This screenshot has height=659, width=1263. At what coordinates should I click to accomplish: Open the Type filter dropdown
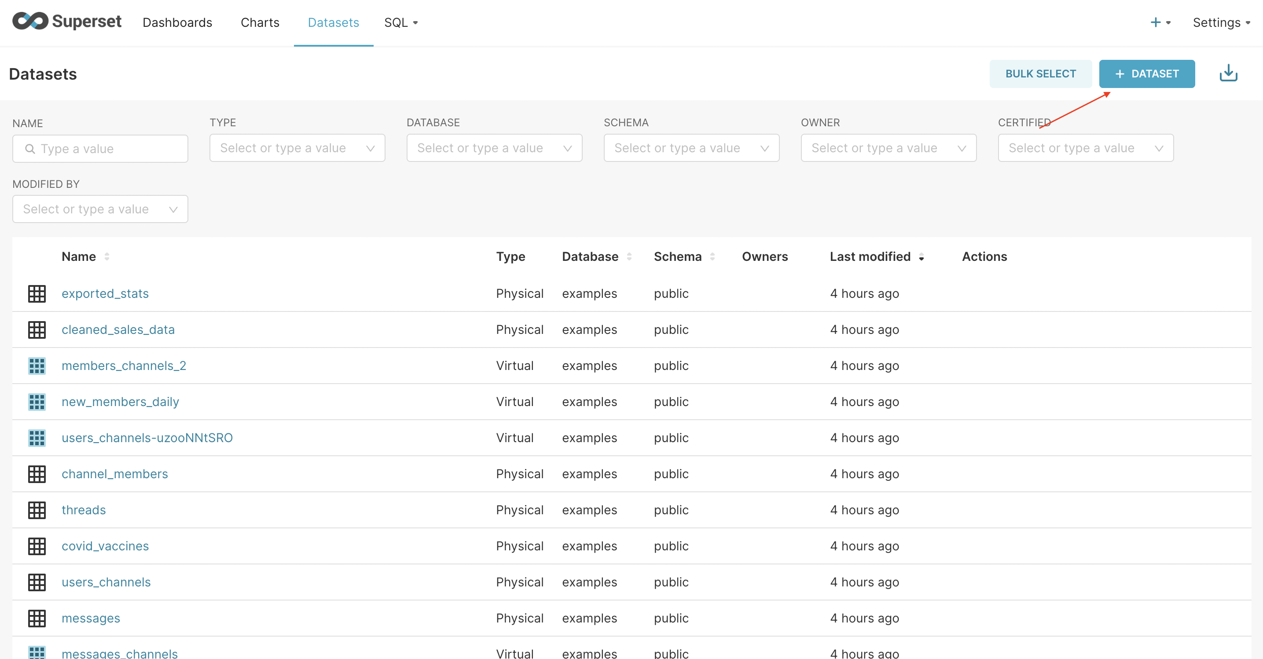(x=297, y=148)
